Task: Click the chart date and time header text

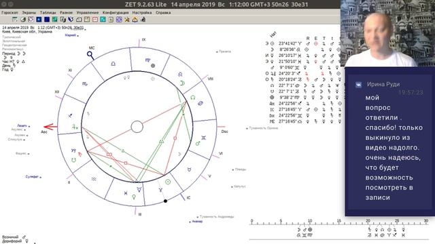Action: (x=43, y=28)
